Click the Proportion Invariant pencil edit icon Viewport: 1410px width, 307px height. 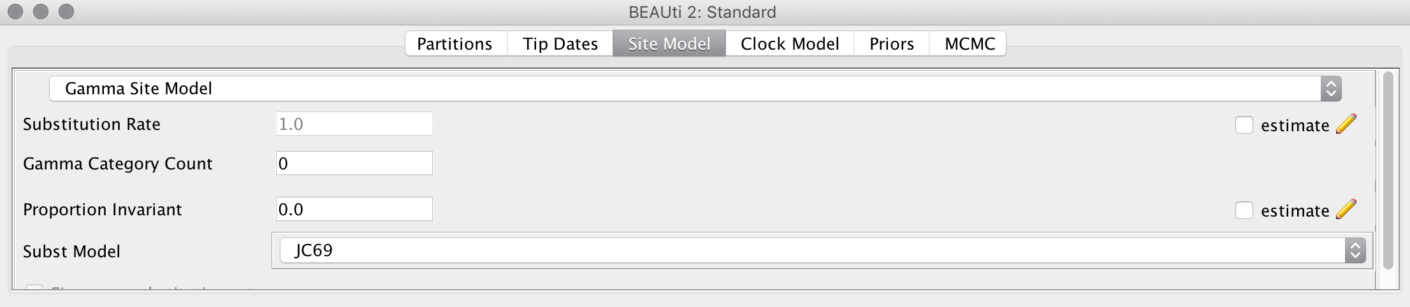click(x=1346, y=210)
